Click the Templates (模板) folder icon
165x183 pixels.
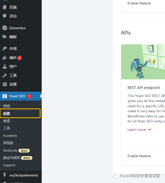point(5,37)
